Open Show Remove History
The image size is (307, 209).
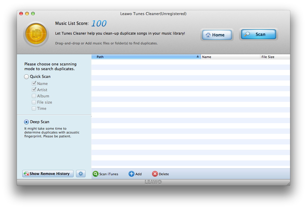tap(48, 174)
